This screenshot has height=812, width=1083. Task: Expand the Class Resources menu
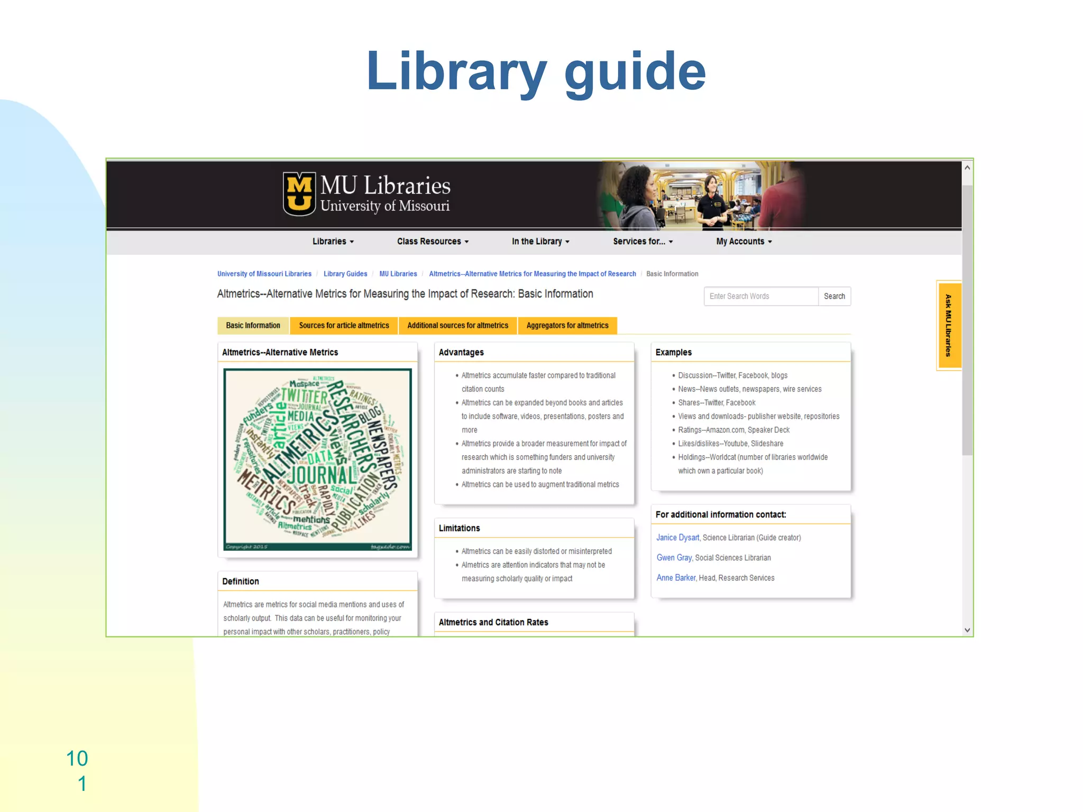[433, 242]
